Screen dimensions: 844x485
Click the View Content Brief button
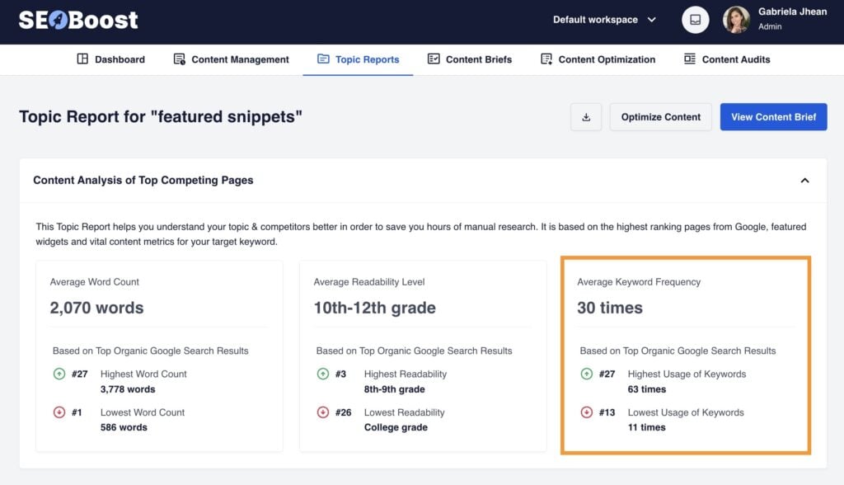773,117
